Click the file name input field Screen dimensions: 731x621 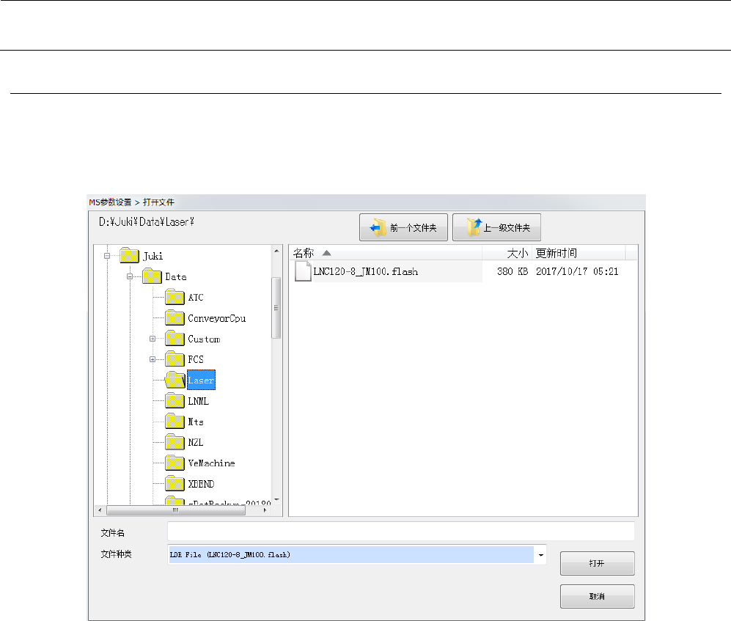click(x=400, y=532)
